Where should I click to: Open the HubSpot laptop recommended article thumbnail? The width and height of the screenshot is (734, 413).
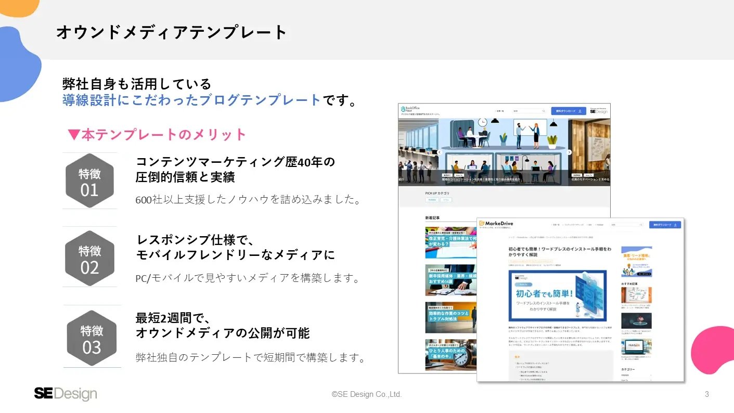[636, 346]
